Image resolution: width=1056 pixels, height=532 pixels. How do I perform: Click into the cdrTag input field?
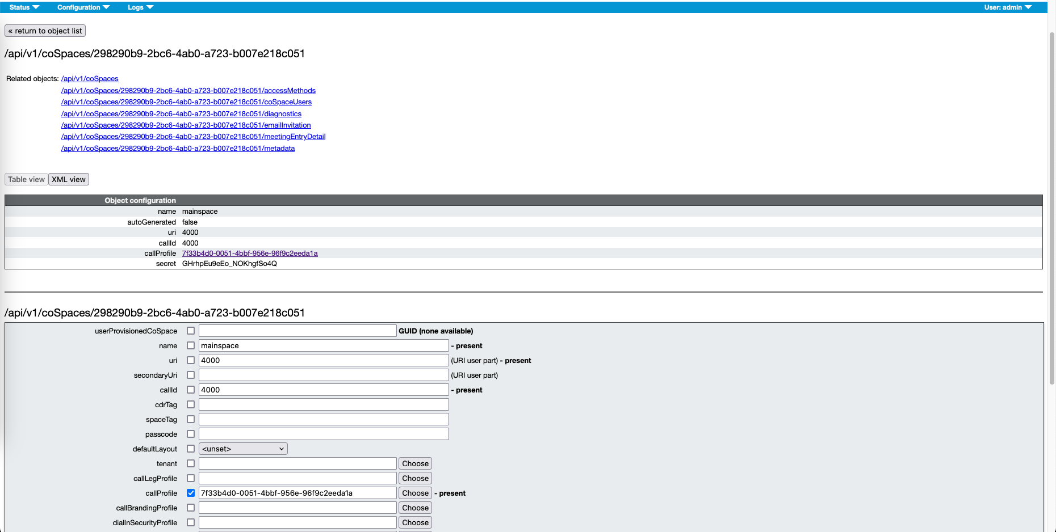point(324,404)
